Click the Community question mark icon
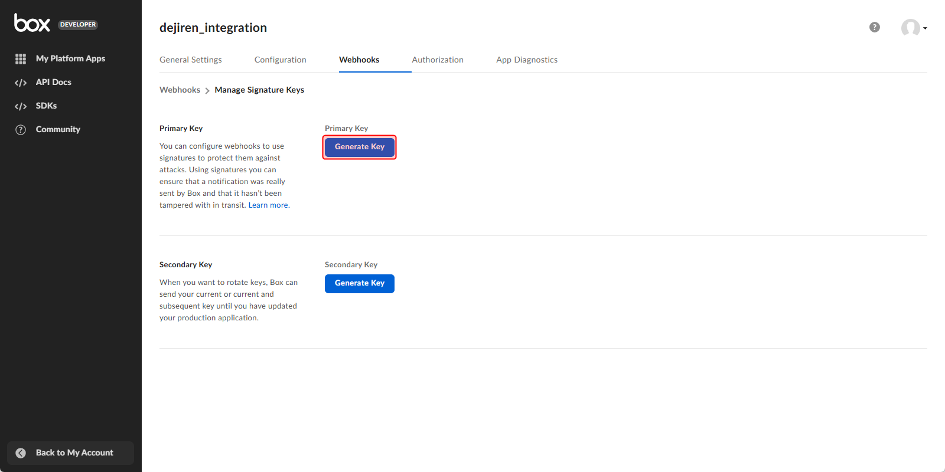The height and width of the screenshot is (472, 945). pyautogui.click(x=21, y=130)
